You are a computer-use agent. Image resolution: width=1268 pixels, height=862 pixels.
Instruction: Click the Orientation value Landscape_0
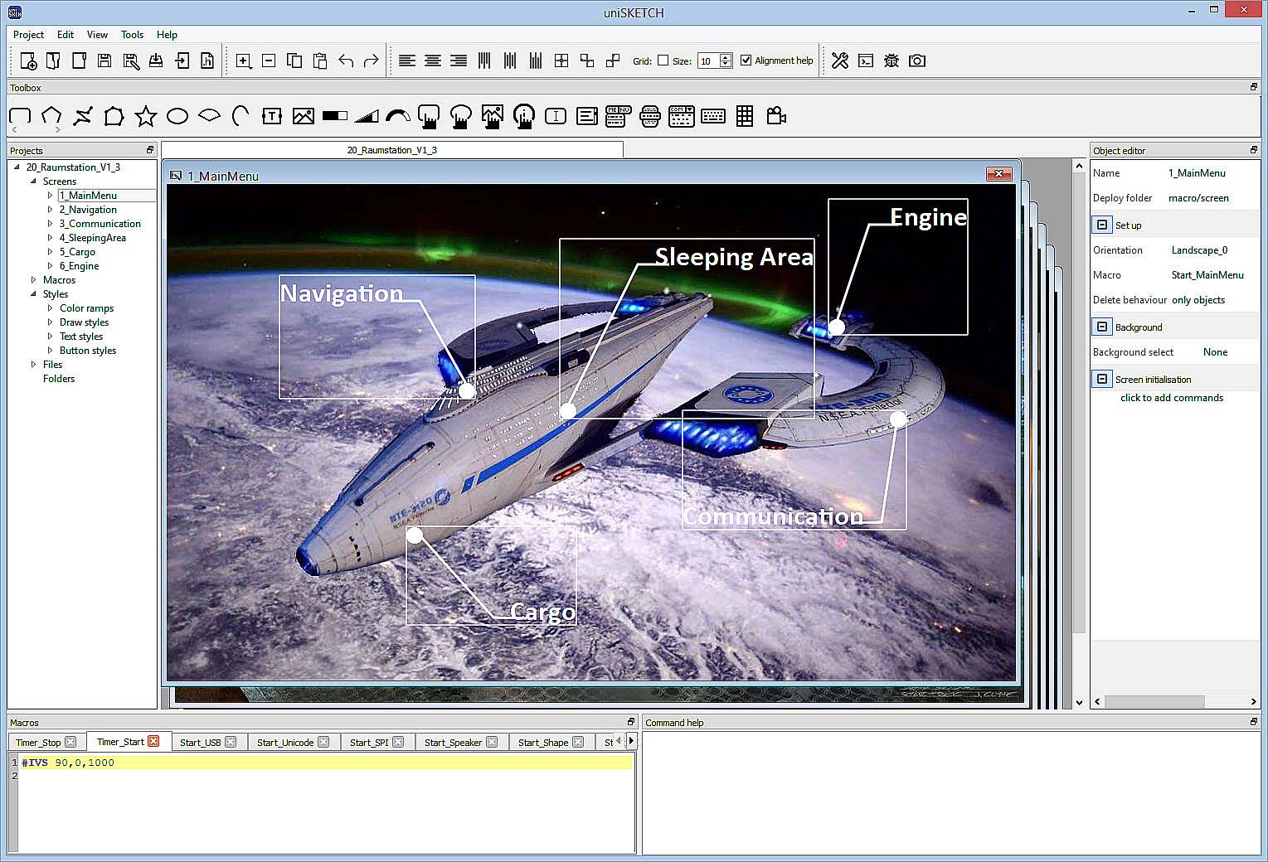coord(1199,250)
